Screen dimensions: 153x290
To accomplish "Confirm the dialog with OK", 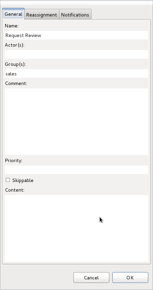I will pyautogui.click(x=130, y=277).
